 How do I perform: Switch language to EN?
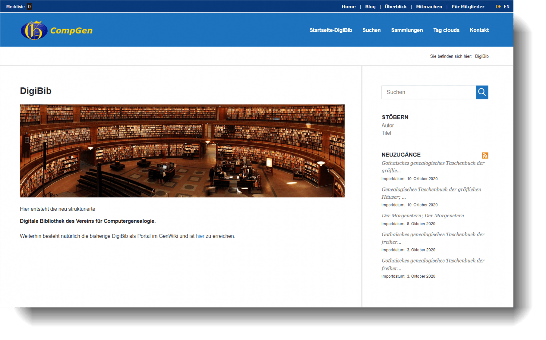[507, 6]
